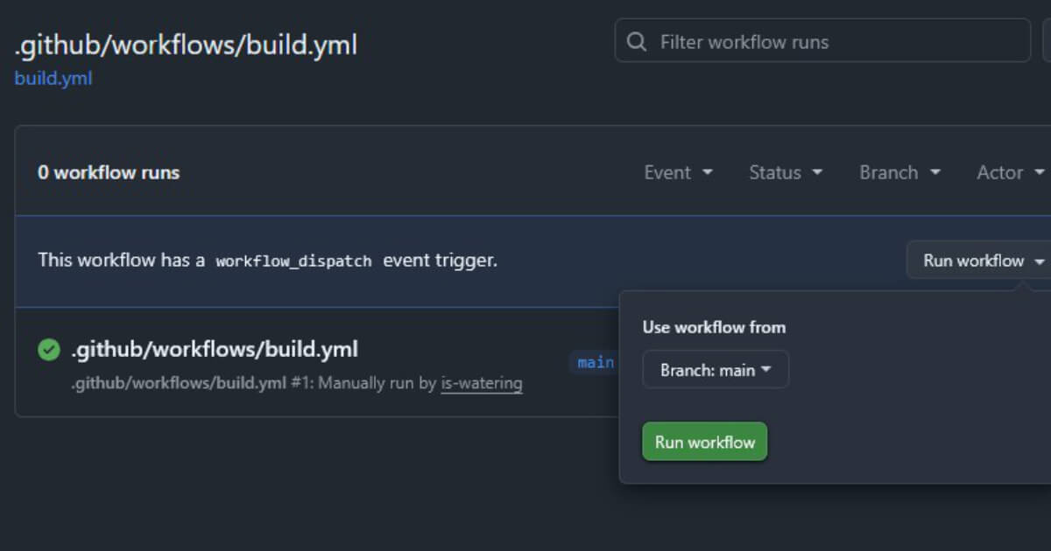Click the Event dropdown caret arrow
Screen dimensions: 1051x551
(707, 172)
